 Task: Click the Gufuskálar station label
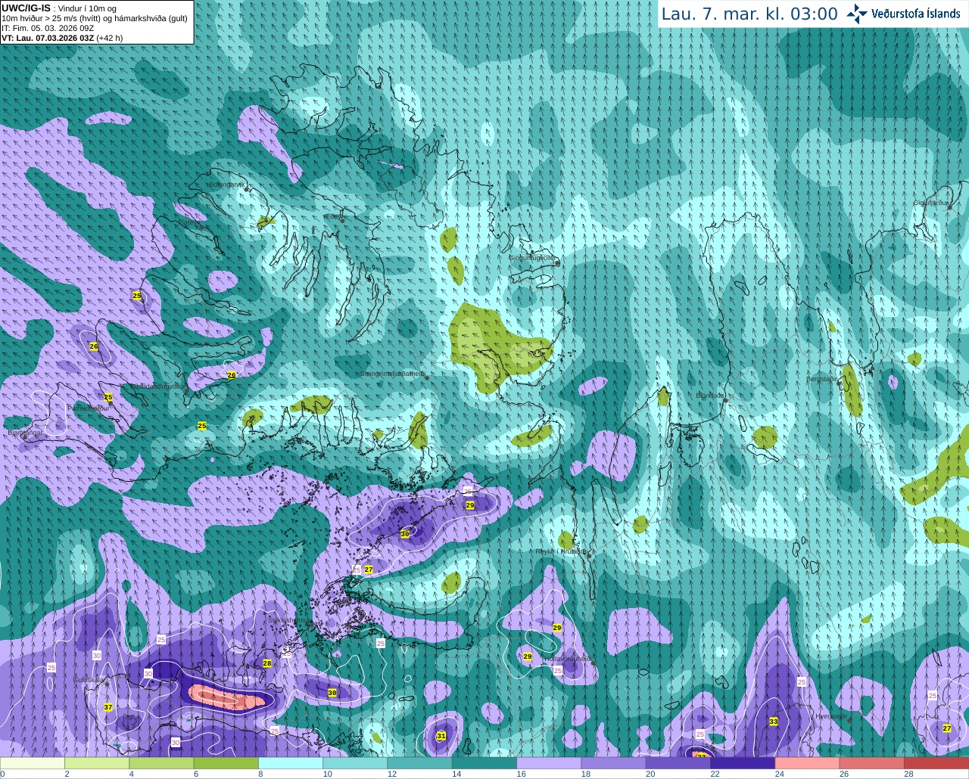click(88, 680)
